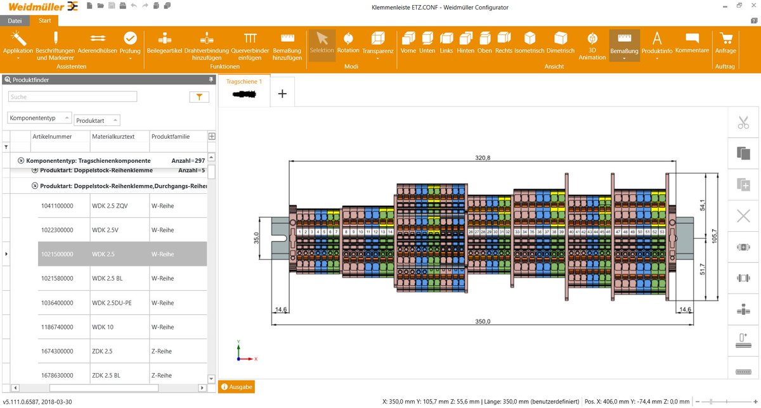Click the scissors cut tool
This screenshot has height=408, width=761.
click(x=743, y=122)
